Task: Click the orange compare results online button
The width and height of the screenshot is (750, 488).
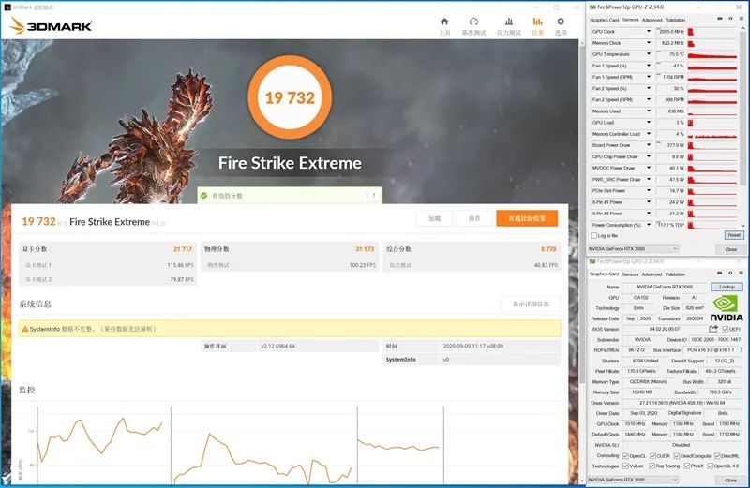Action: pyautogui.click(x=527, y=218)
